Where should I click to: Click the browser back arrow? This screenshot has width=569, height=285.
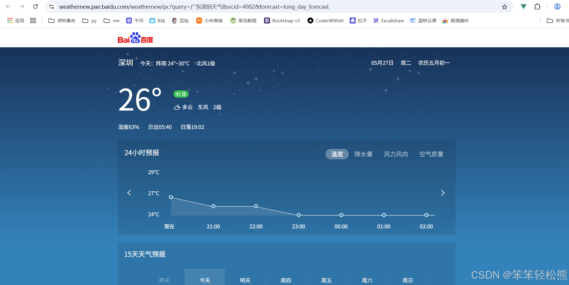8,7
